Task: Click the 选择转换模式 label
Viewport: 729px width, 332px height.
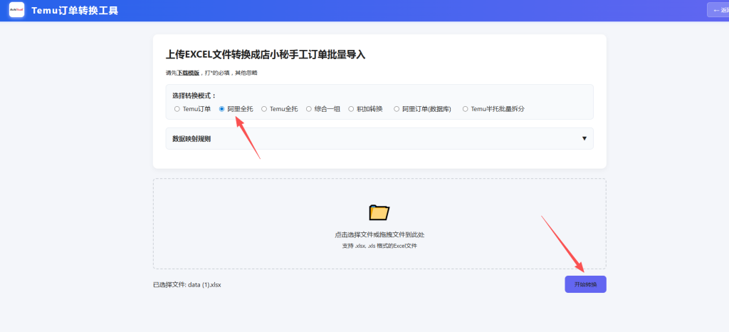Action: 194,95
